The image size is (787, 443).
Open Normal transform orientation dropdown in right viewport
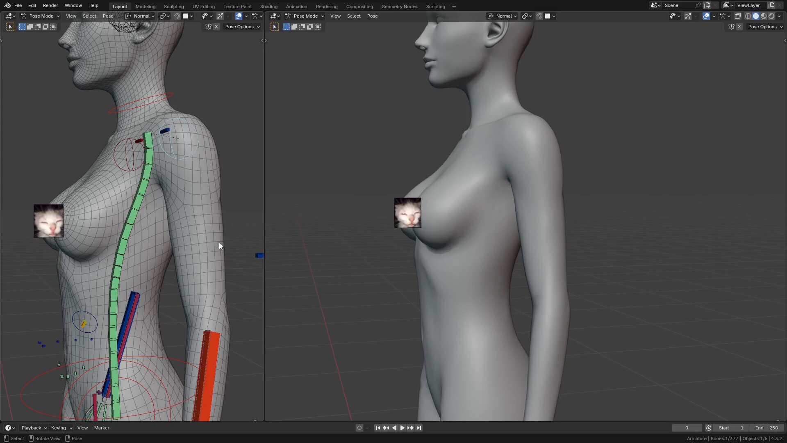503,16
